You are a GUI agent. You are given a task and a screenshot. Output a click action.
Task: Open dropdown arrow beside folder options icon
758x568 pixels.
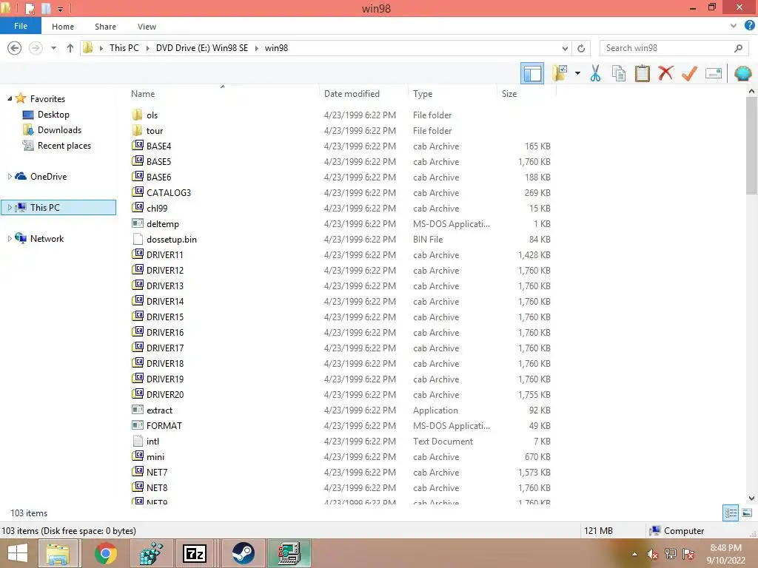point(577,73)
